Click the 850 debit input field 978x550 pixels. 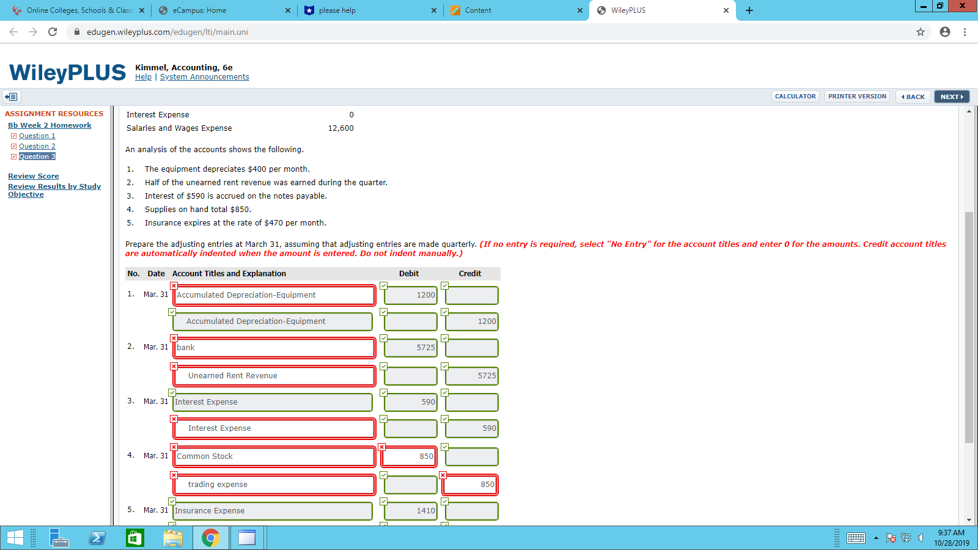(409, 457)
